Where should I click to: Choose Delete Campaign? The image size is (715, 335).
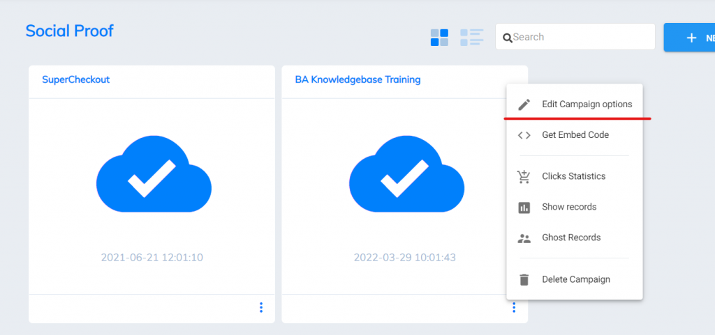(575, 279)
